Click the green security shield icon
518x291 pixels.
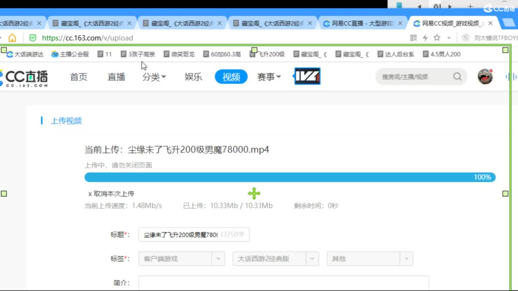click(33, 38)
